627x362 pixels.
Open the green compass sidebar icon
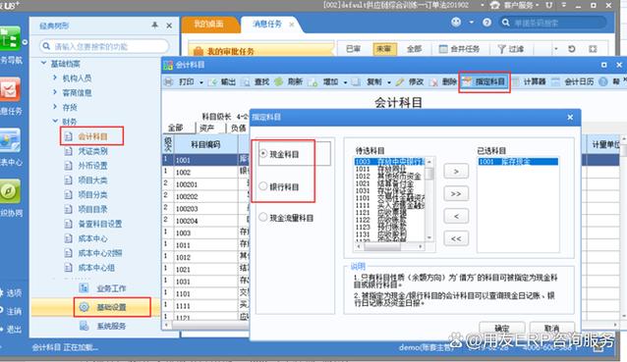(10, 191)
